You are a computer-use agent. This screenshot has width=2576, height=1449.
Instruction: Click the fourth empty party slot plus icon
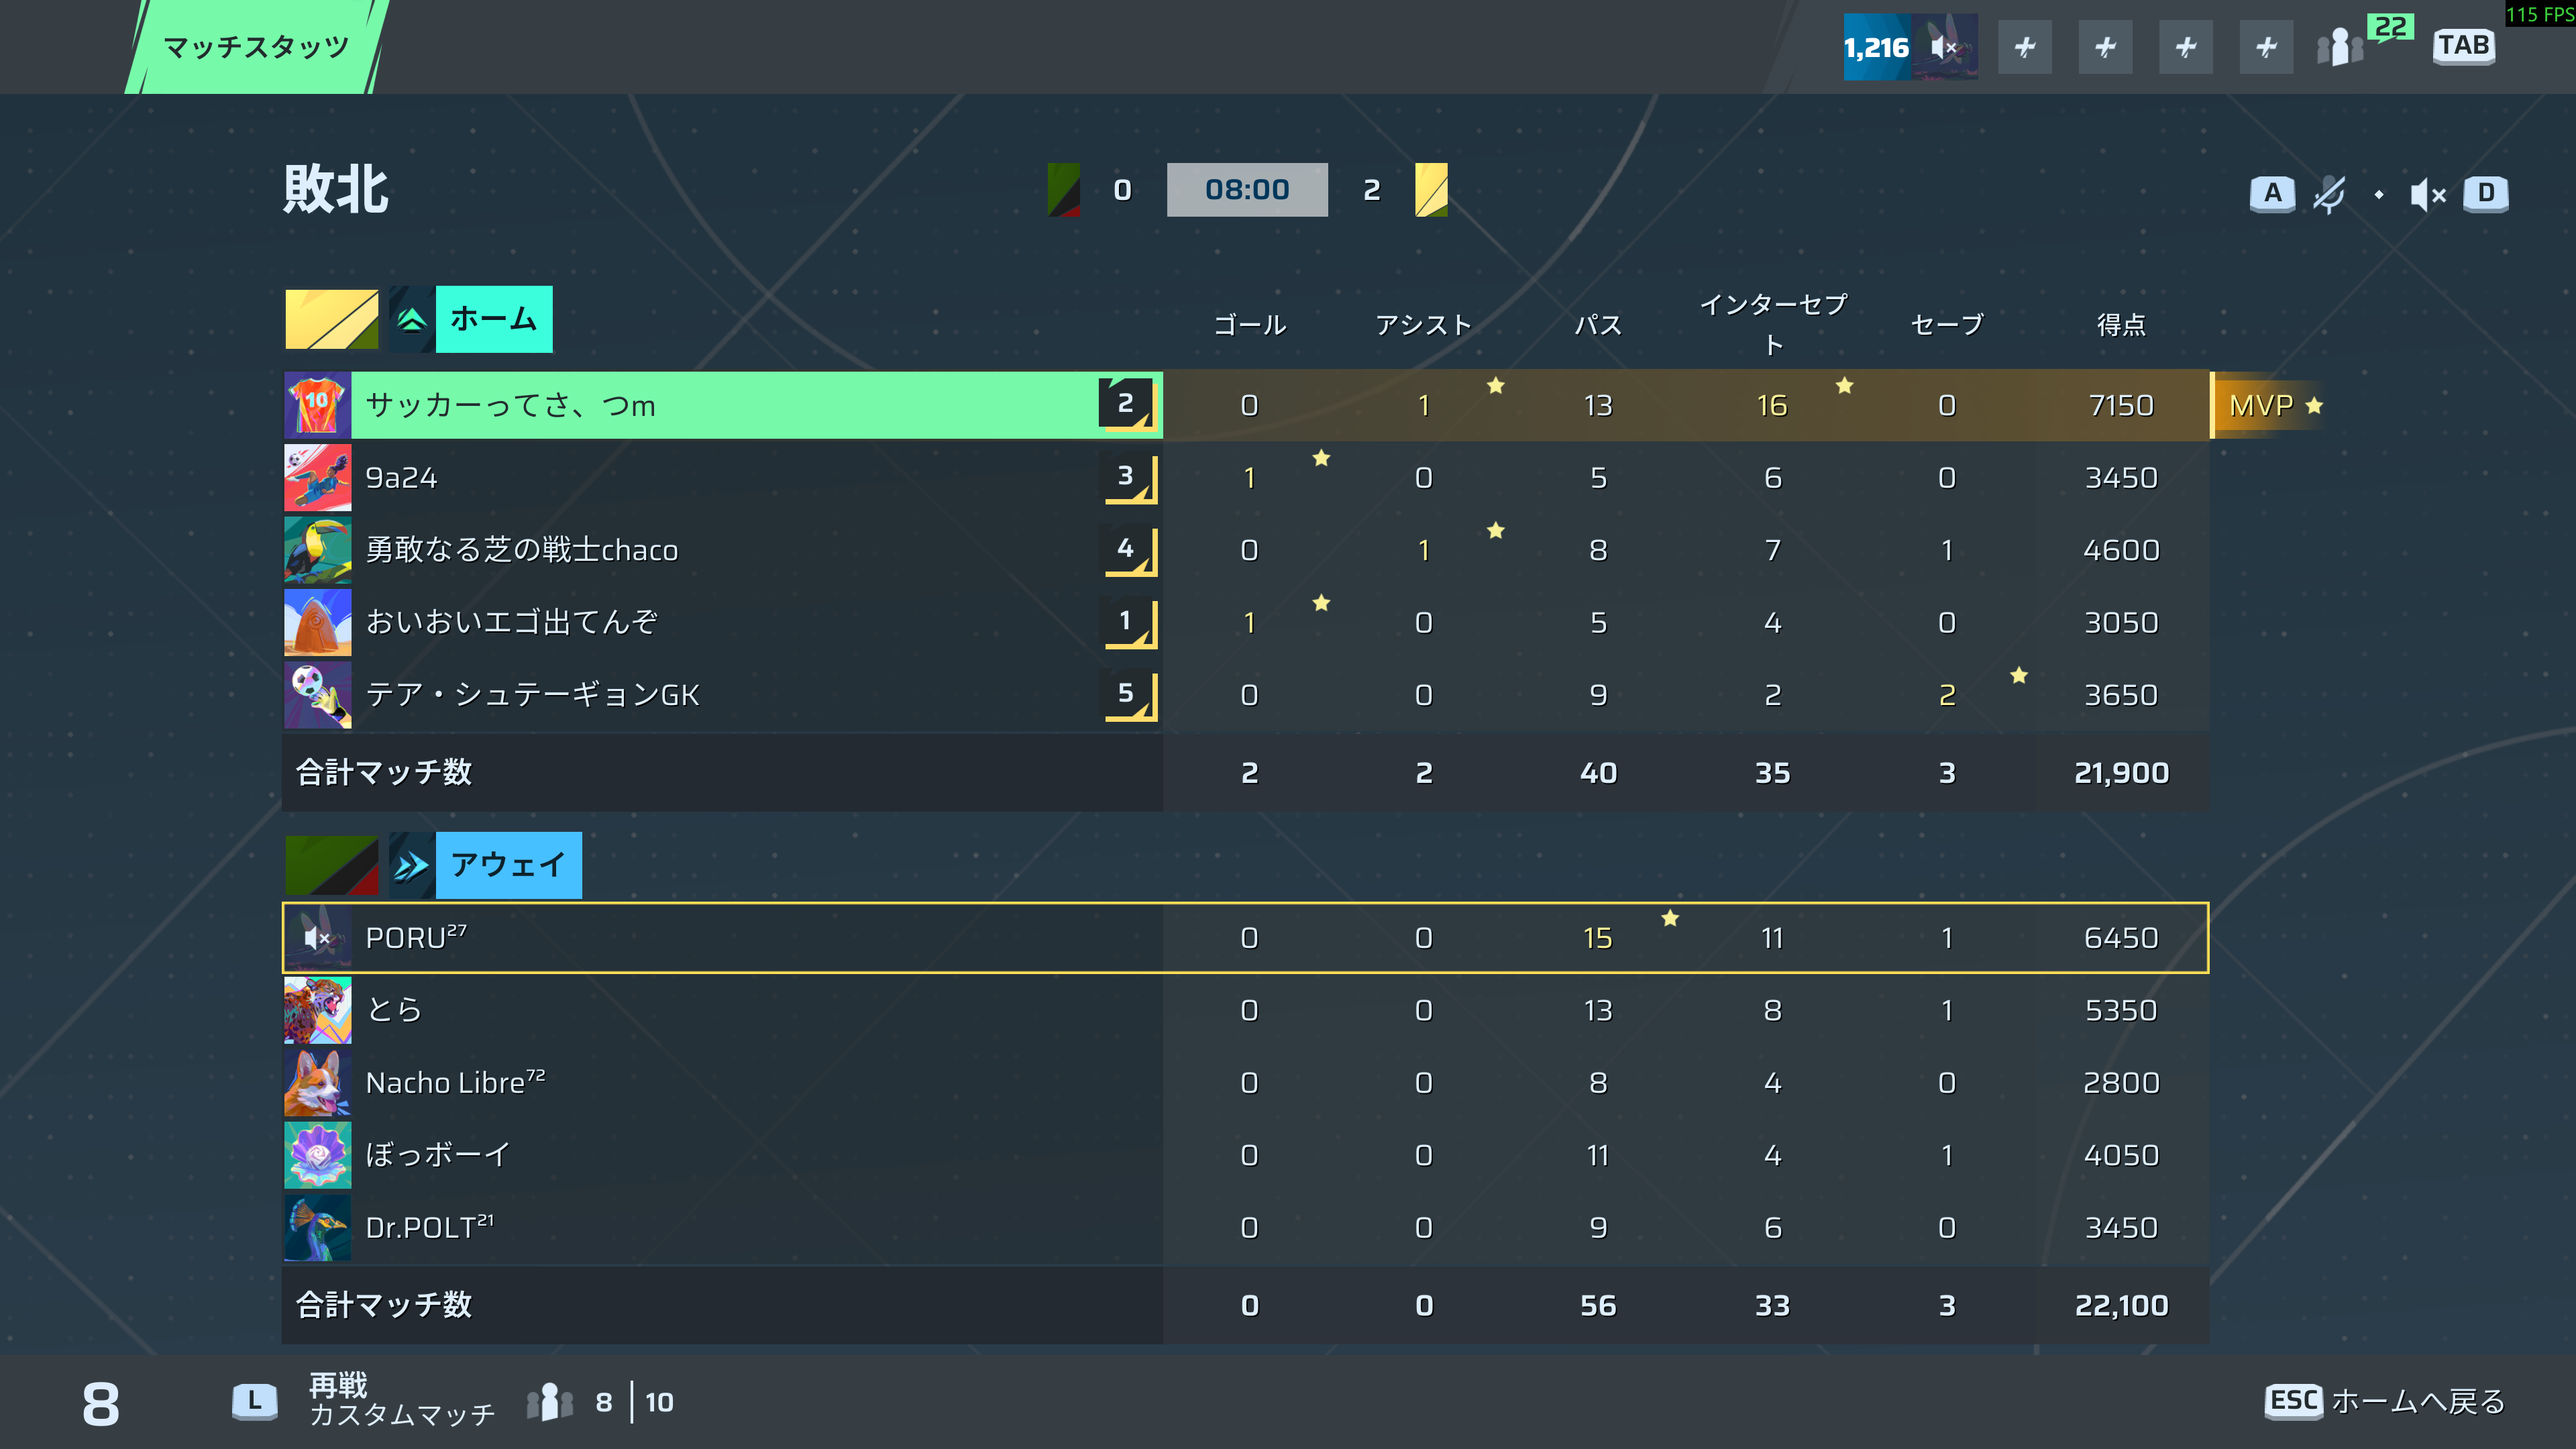tap(2266, 47)
